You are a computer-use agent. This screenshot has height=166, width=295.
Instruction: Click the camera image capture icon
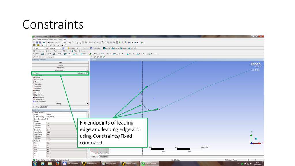(44, 42)
